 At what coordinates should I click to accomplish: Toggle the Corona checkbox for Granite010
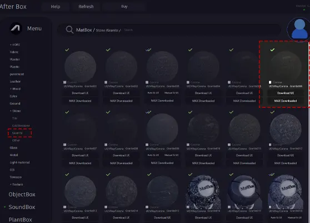pos(188,145)
